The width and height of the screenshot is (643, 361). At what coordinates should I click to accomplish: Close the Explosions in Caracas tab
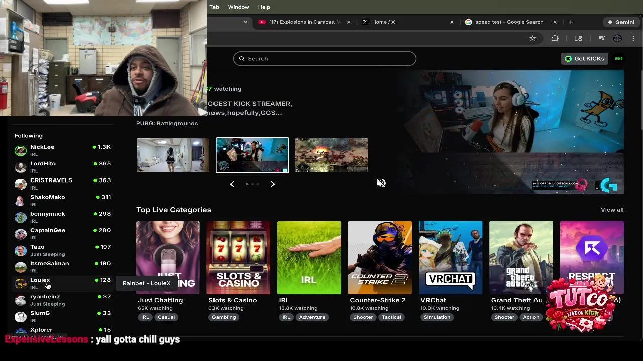(x=349, y=22)
